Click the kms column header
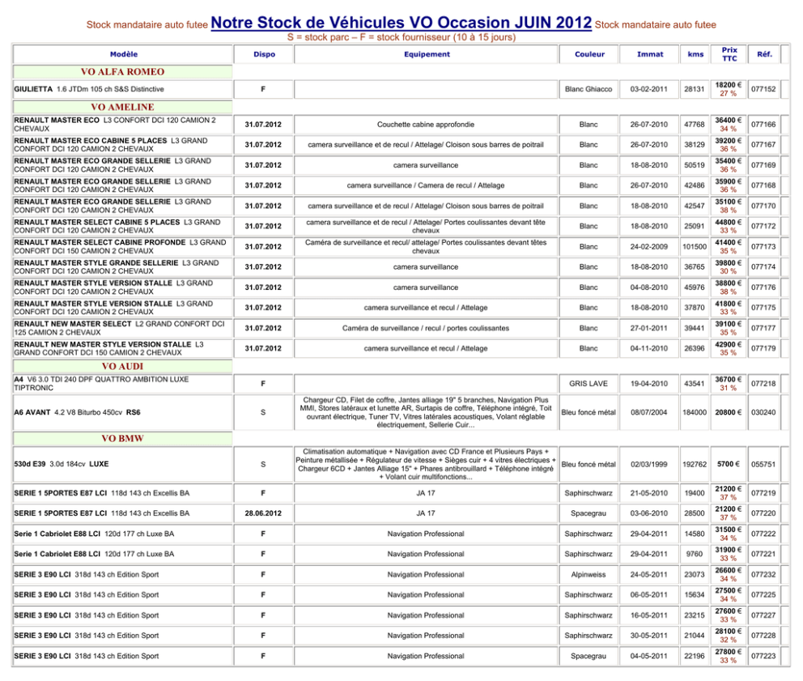Image resolution: width=803 pixels, height=681 pixels. point(695,54)
